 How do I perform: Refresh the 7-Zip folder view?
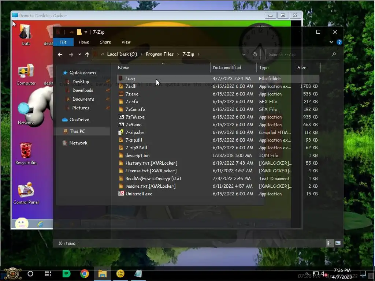pyautogui.click(x=255, y=55)
